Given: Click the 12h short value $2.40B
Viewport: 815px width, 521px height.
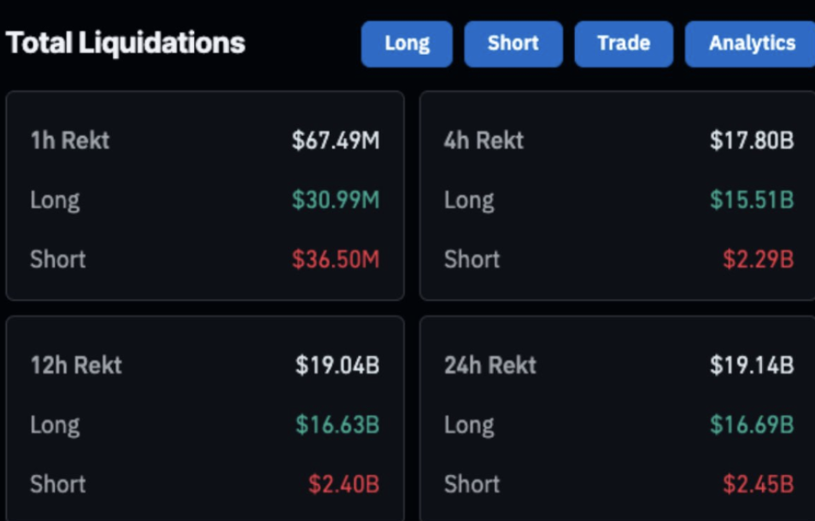Looking at the screenshot, I should pyautogui.click(x=343, y=484).
